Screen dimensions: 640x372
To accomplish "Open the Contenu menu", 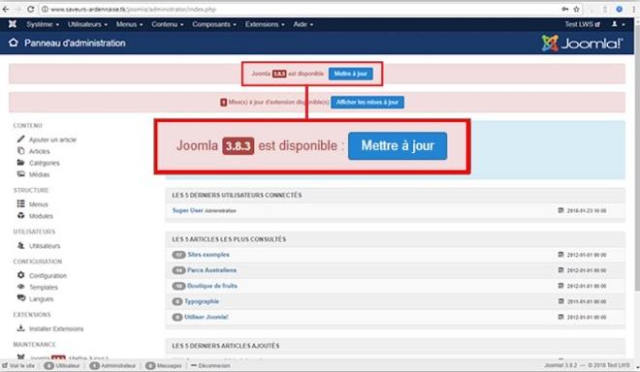I will coord(168,24).
